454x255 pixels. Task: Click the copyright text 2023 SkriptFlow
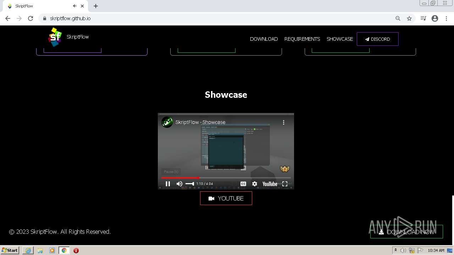point(60,232)
